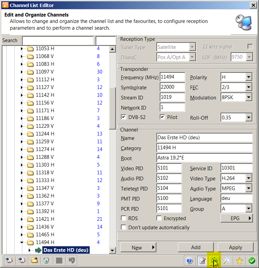Open favourites with the yellow star icon
The image size is (259, 268).
(239, 261)
